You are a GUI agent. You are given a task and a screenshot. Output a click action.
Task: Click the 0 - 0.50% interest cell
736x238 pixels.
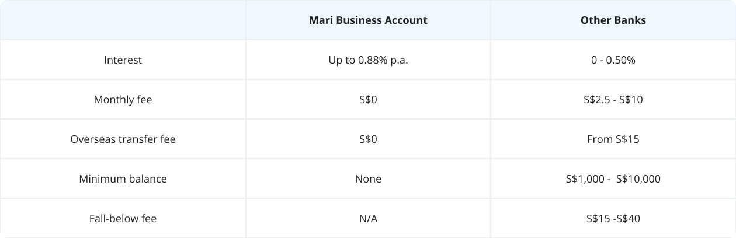coord(613,60)
